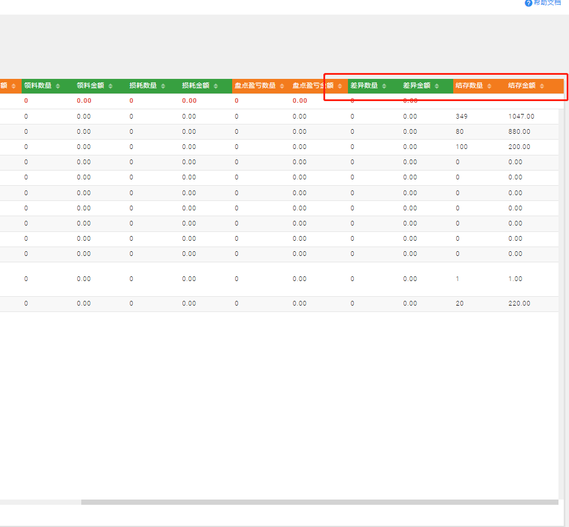
Task: Click the 结存金额 value 1.00
Action: coord(515,279)
